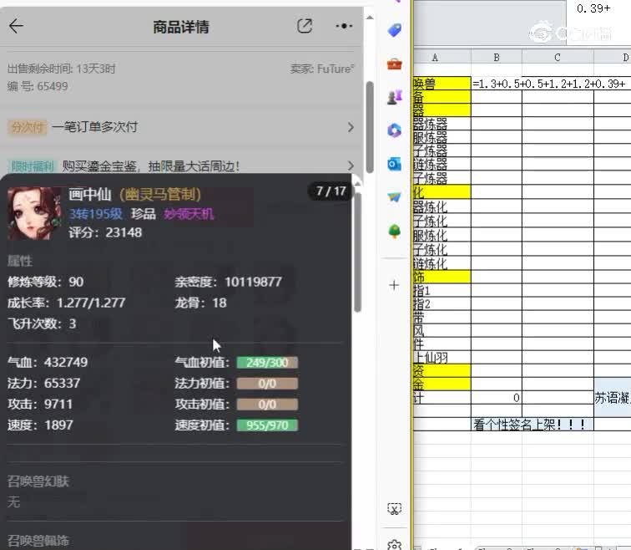Viewport: 631px width, 550px height.
Task: Add a sidebar app with plus icon
Action: click(394, 285)
